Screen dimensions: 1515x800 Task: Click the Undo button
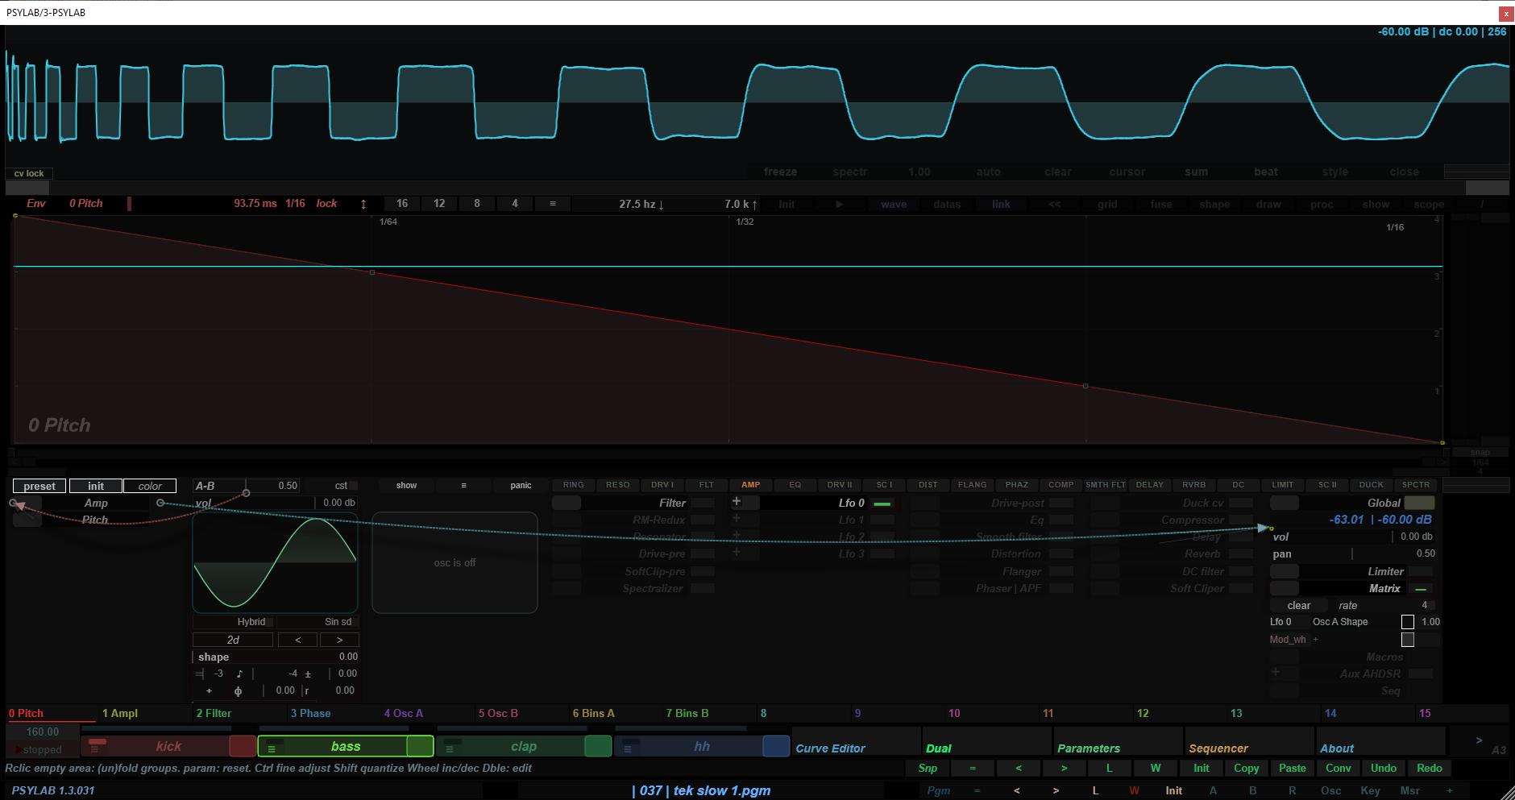(x=1383, y=769)
